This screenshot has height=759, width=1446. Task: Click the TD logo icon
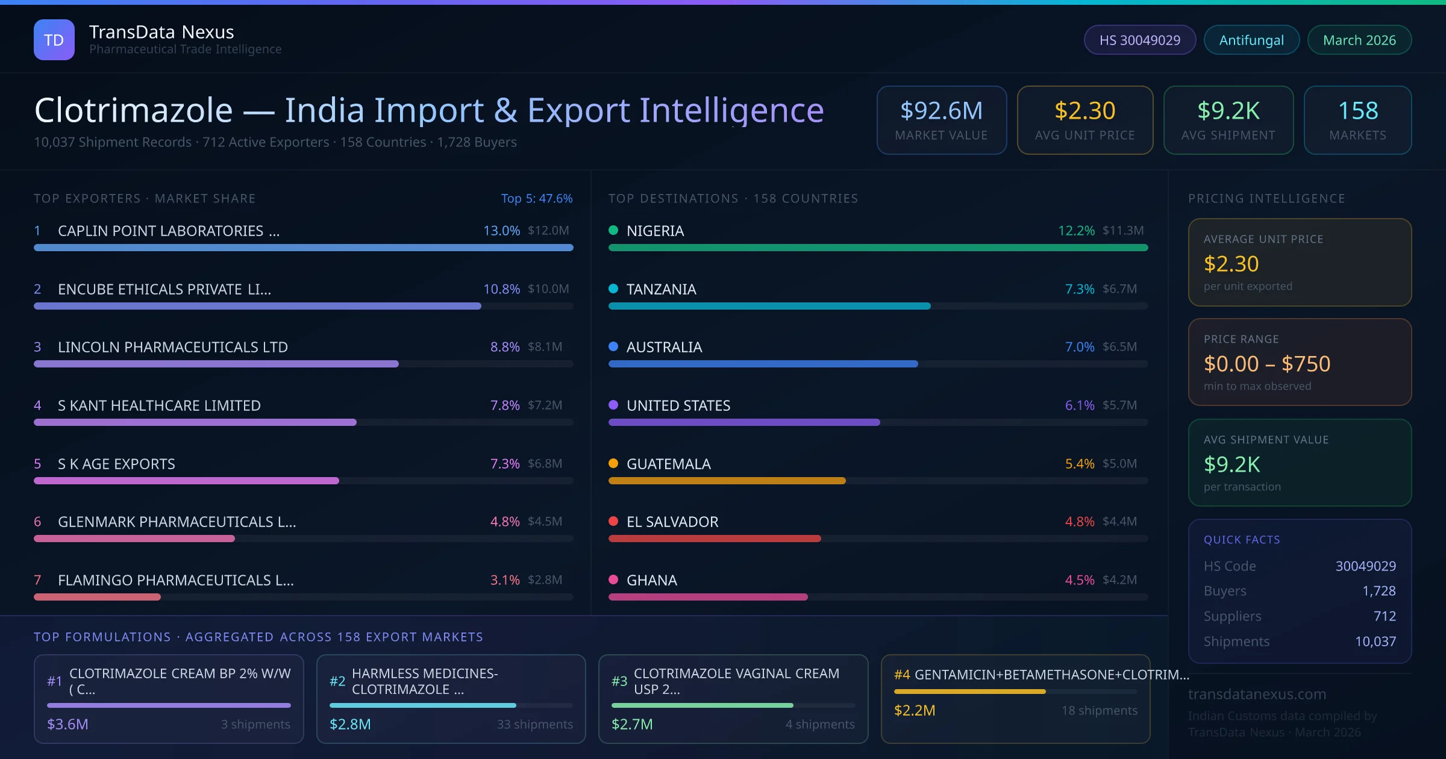54,40
